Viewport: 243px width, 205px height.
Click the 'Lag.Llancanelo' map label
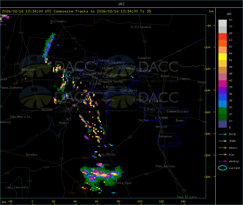coord(17,187)
